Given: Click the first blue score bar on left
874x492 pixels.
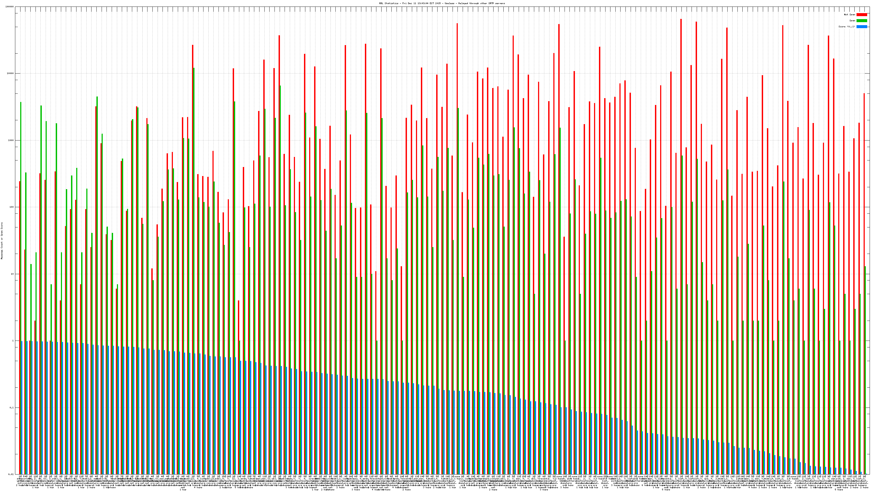Looking at the screenshot, I should tap(22, 408).
